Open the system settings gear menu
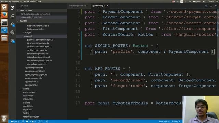 pyautogui.click(x=217, y=1)
